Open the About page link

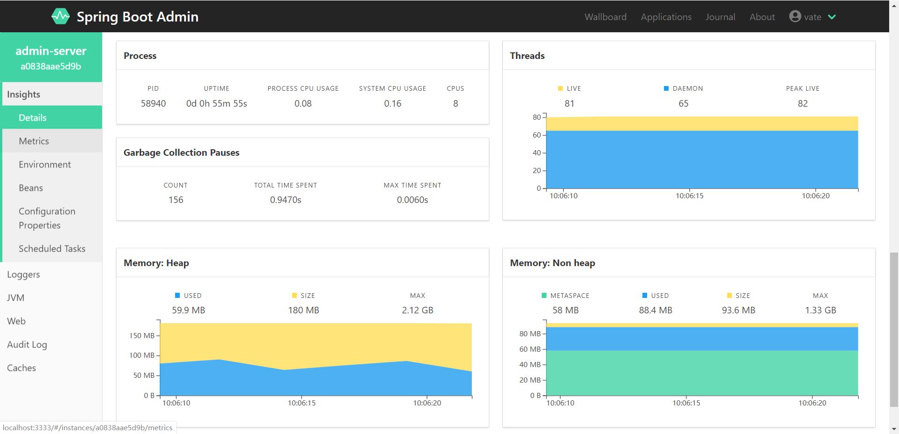[762, 17]
